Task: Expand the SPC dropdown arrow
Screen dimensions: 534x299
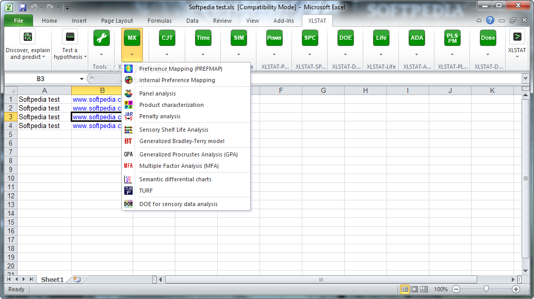Action: tap(310, 55)
